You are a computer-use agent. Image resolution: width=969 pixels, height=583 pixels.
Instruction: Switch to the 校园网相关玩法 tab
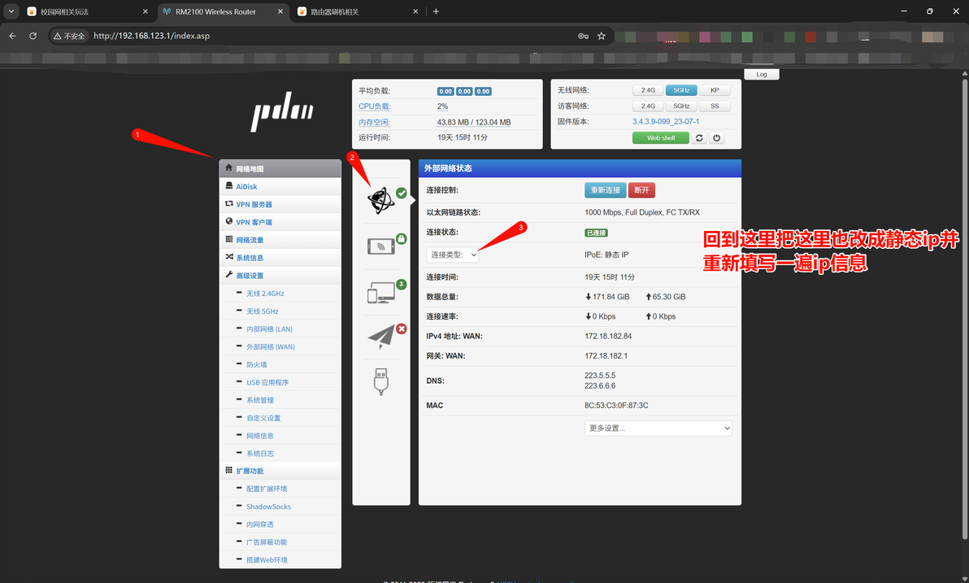(x=86, y=11)
